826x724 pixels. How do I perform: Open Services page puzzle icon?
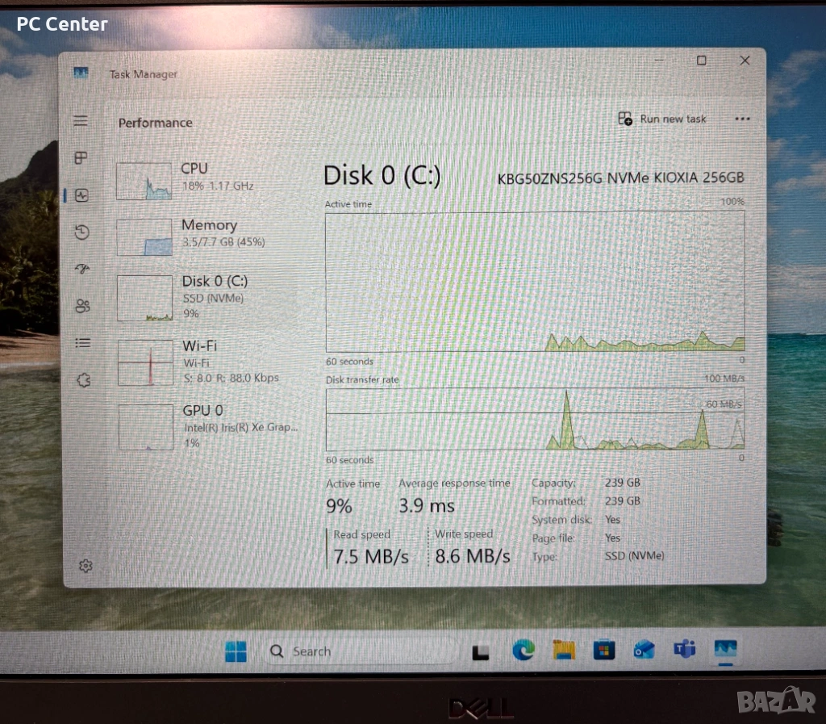click(x=83, y=380)
